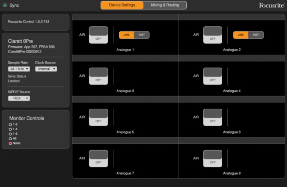Open the Sample Rate dropdown
Viewport: 287px width, 187px height.
pyautogui.click(x=19, y=69)
